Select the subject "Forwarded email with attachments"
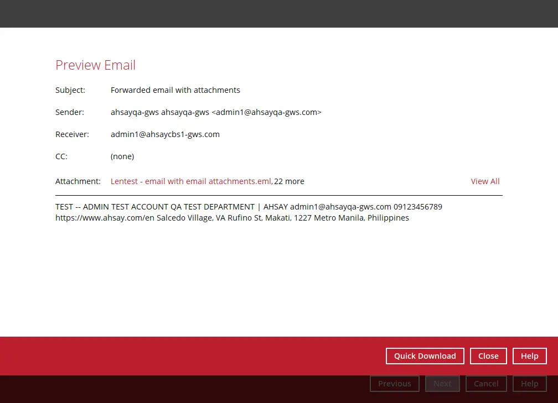 (x=175, y=90)
